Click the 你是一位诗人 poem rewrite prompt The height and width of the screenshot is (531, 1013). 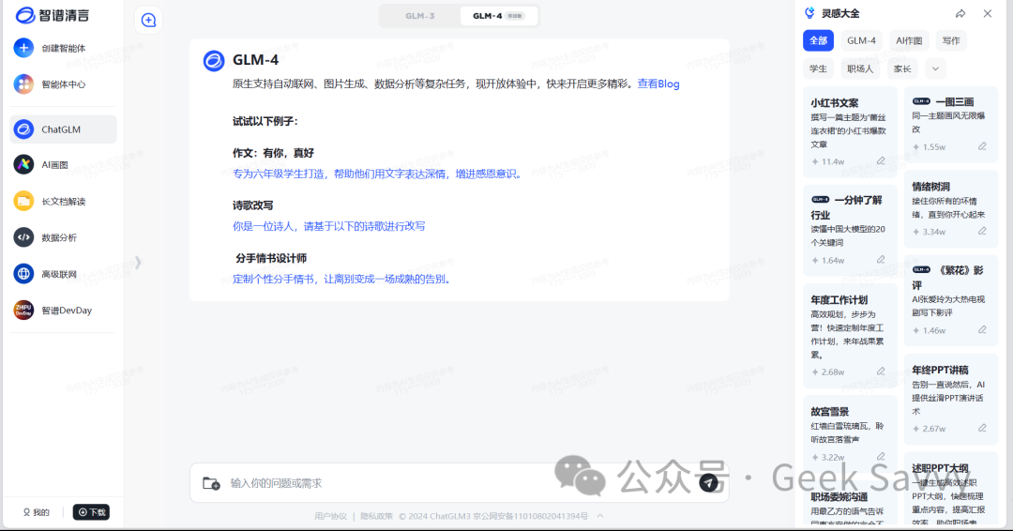click(329, 226)
